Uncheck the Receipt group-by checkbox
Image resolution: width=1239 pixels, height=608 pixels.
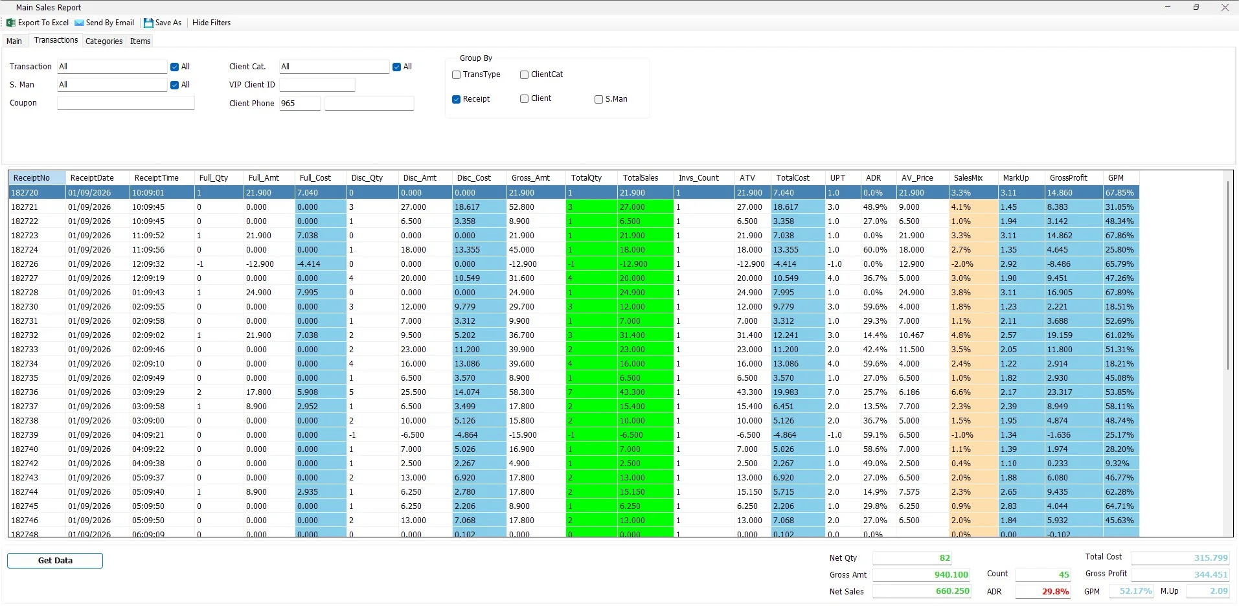(x=456, y=99)
